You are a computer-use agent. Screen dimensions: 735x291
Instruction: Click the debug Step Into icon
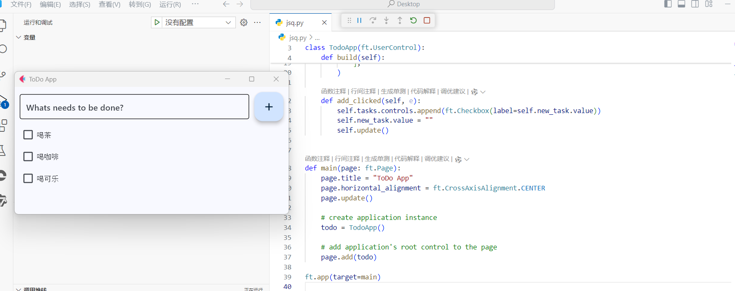pos(386,20)
